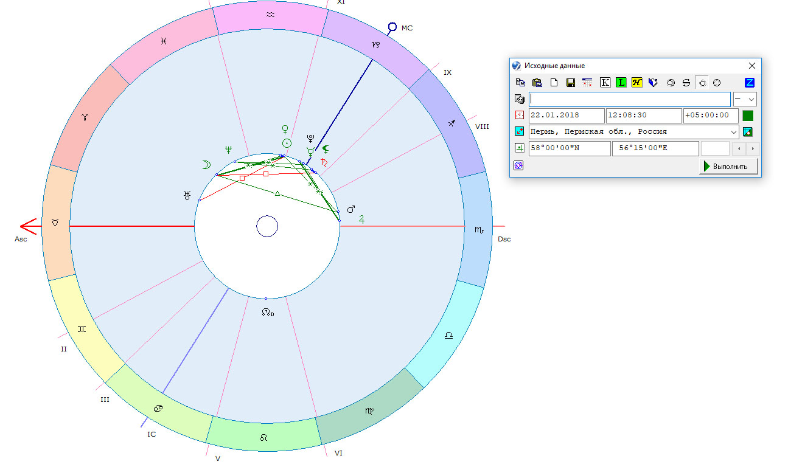This screenshot has width=788, height=467.
Task: Click the blue Z icon
Action: pos(749,83)
